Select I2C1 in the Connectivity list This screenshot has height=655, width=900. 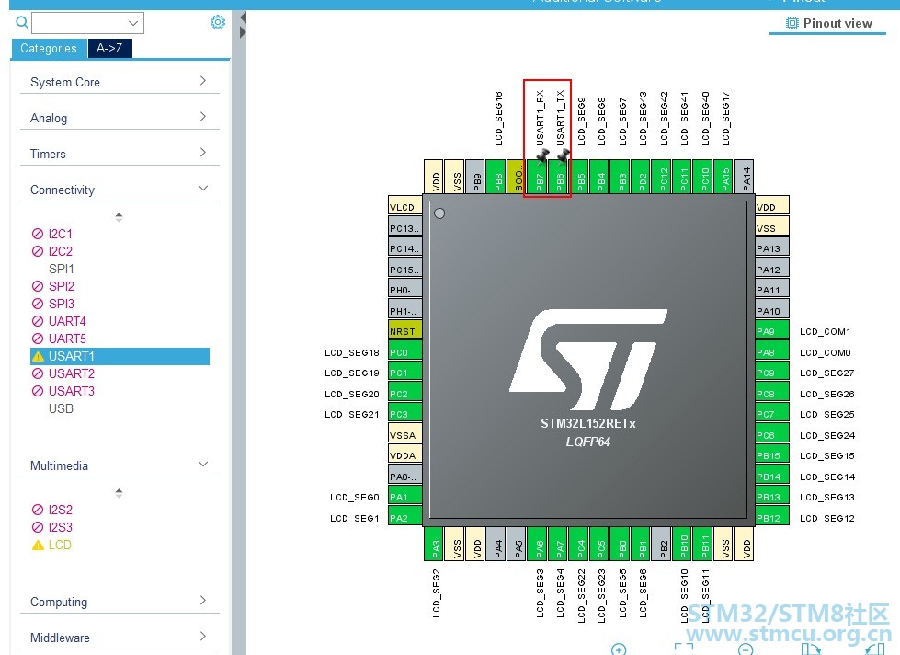[60, 234]
